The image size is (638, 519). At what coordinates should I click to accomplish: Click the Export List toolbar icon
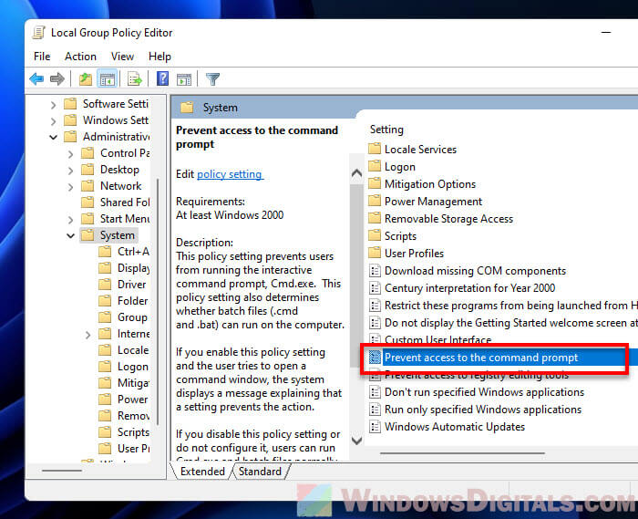135,79
